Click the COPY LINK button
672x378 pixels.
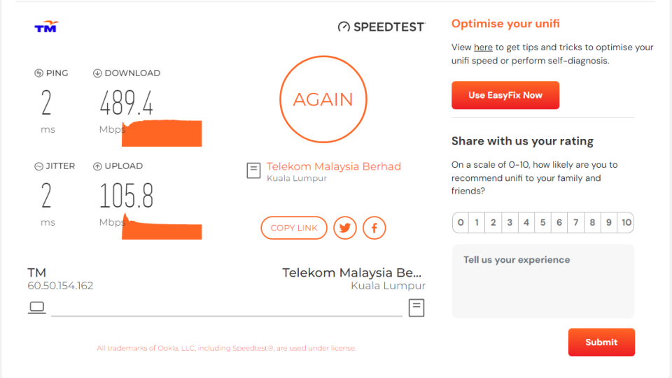point(294,228)
